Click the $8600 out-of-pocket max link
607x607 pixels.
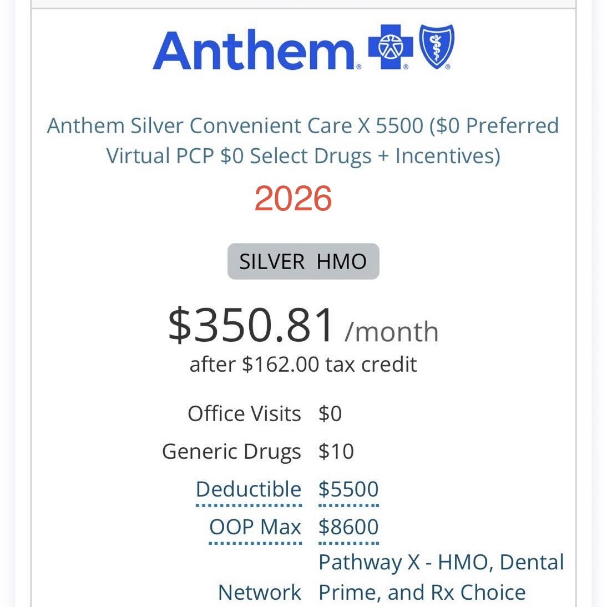(348, 527)
